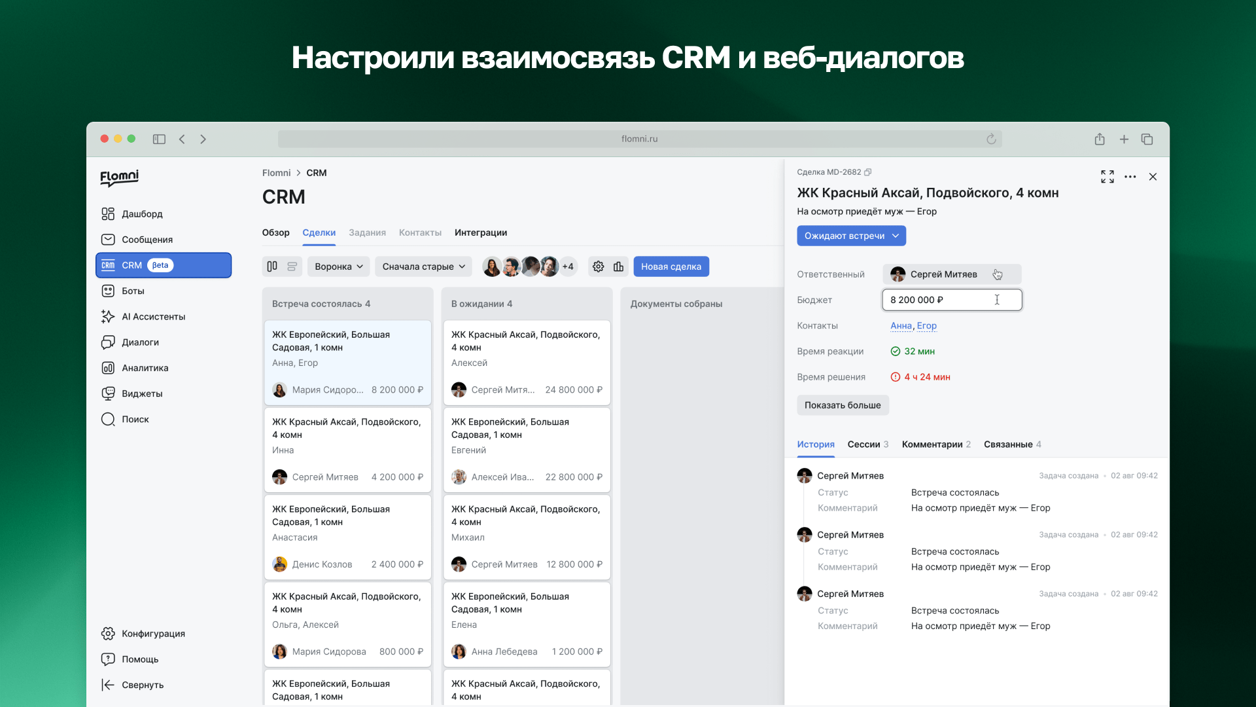Open board view settings gear icon
This screenshot has width=1256, height=707.
[x=597, y=266]
